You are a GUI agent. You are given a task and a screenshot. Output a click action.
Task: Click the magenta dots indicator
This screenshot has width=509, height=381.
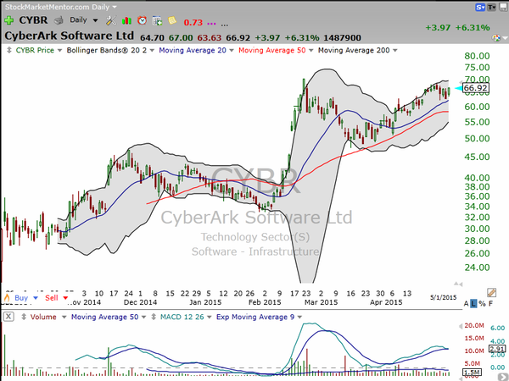click(211, 24)
